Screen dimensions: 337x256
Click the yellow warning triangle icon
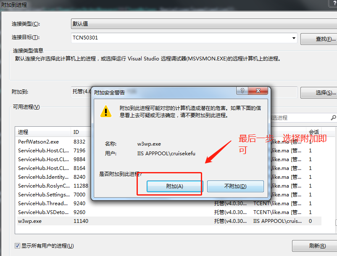click(x=106, y=112)
